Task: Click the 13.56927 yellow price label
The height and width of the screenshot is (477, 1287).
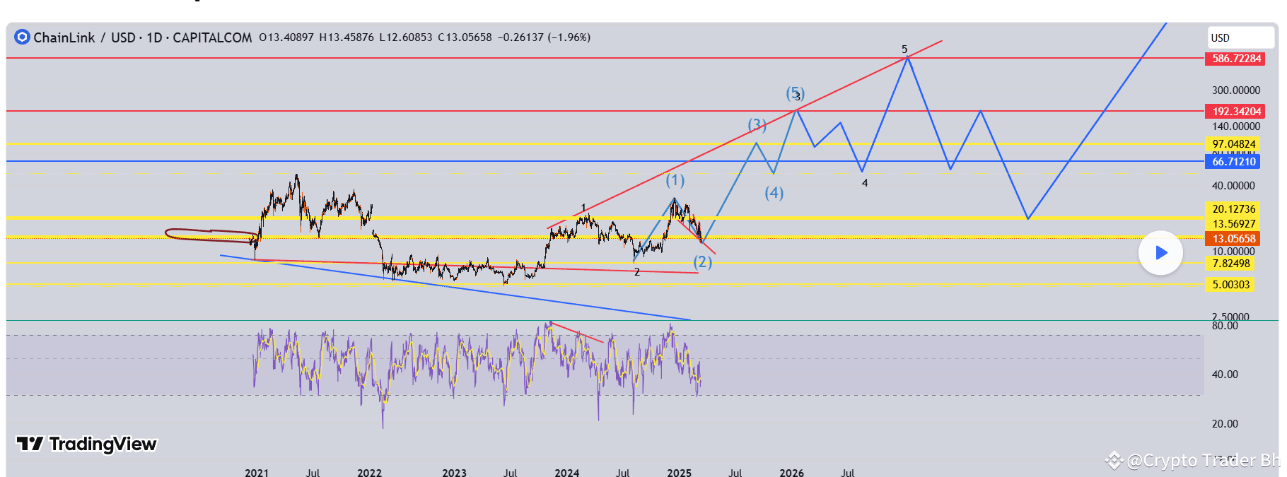Action: pos(1234,224)
